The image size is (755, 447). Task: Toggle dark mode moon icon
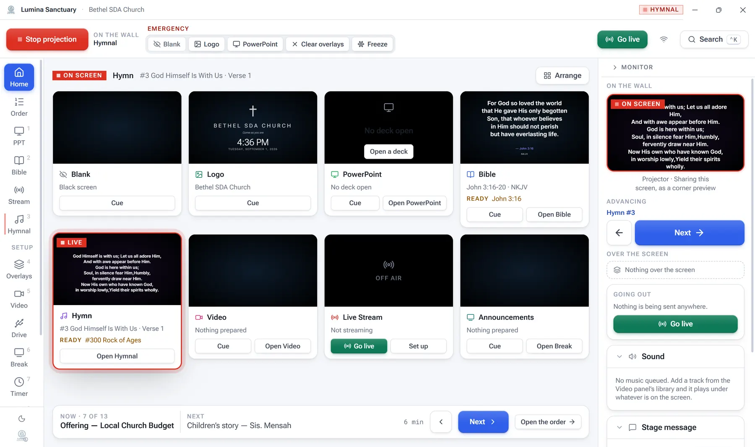tap(22, 418)
